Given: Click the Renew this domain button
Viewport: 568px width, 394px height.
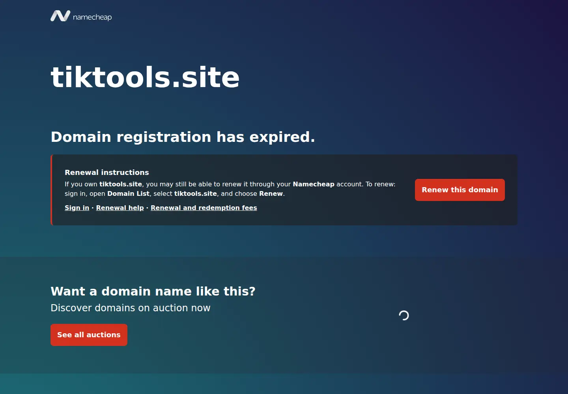Looking at the screenshot, I should 460,190.
